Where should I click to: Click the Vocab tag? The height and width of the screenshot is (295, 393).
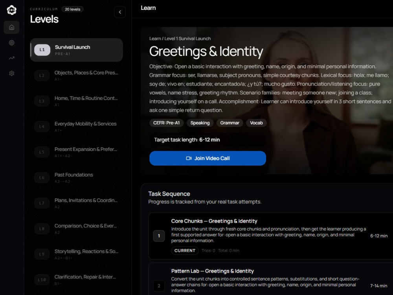click(256, 123)
